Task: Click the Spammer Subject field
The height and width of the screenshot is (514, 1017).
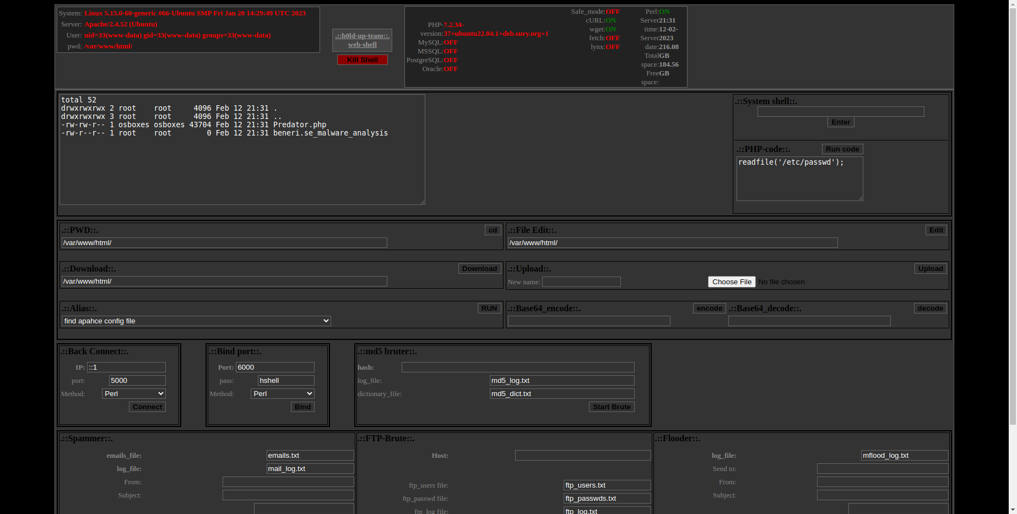Action: pyautogui.click(x=288, y=495)
